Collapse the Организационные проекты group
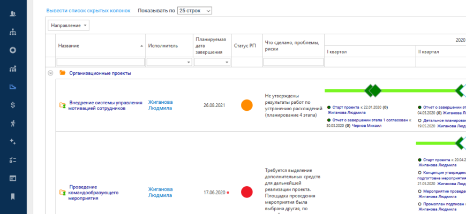The image size is (466, 214). click(50, 73)
